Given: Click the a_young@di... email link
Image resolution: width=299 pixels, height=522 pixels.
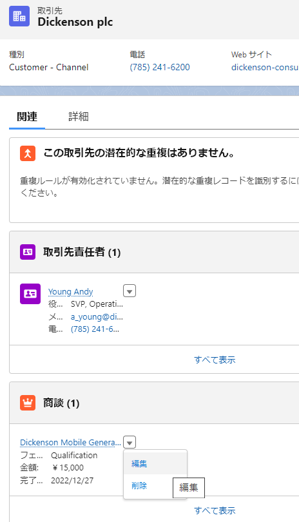Looking at the screenshot, I should tap(97, 316).
